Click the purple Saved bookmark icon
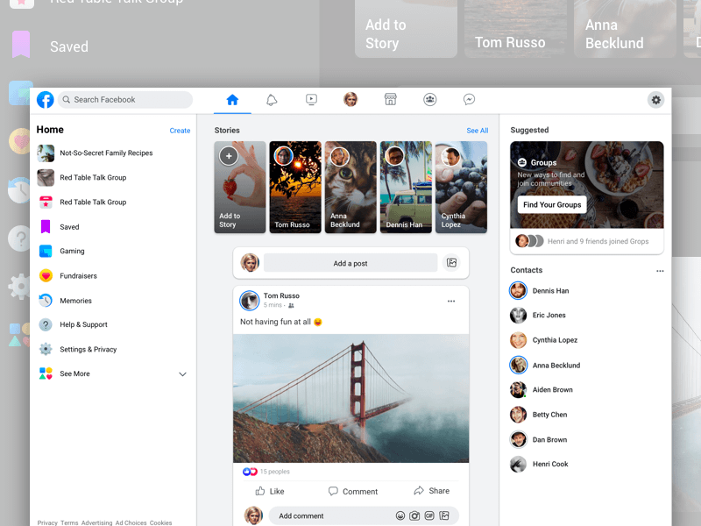The width and height of the screenshot is (701, 526). (46, 227)
